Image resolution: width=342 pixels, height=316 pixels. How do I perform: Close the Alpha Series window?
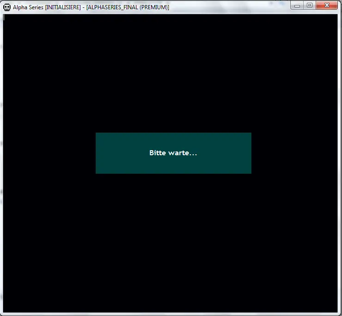pyautogui.click(x=326, y=6)
